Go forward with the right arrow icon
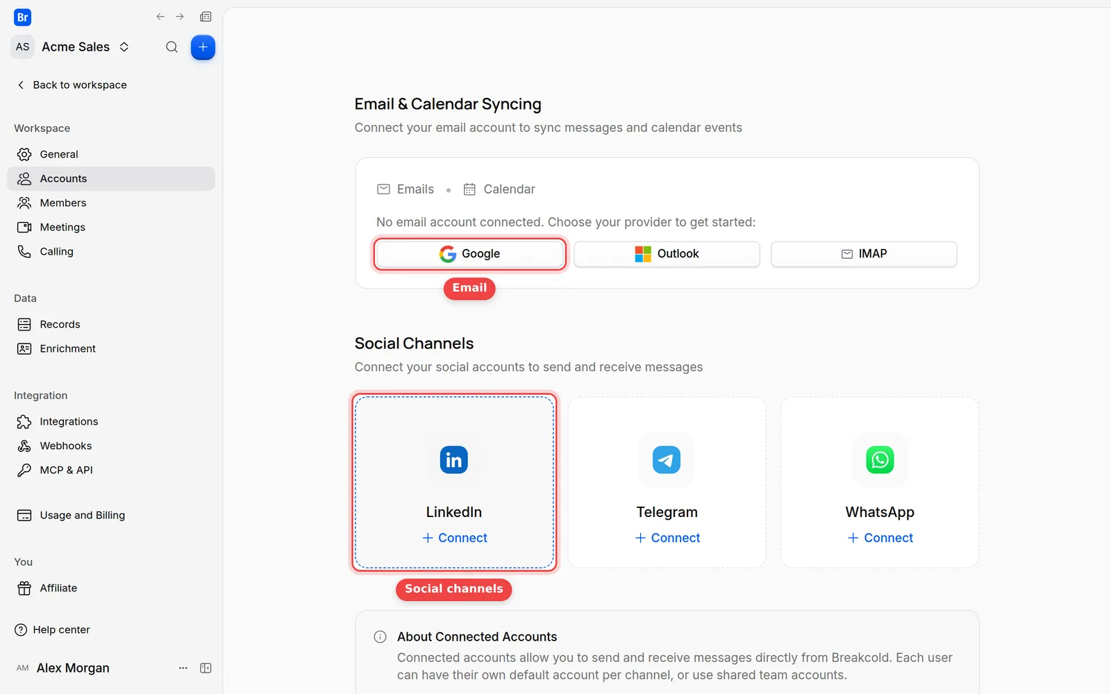 (180, 17)
